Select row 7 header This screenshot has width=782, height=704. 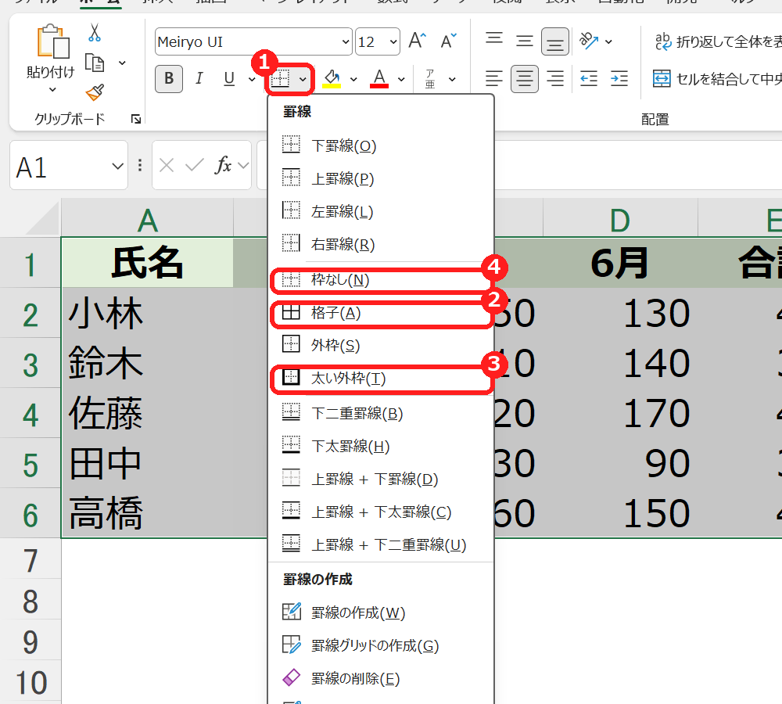pos(30,560)
